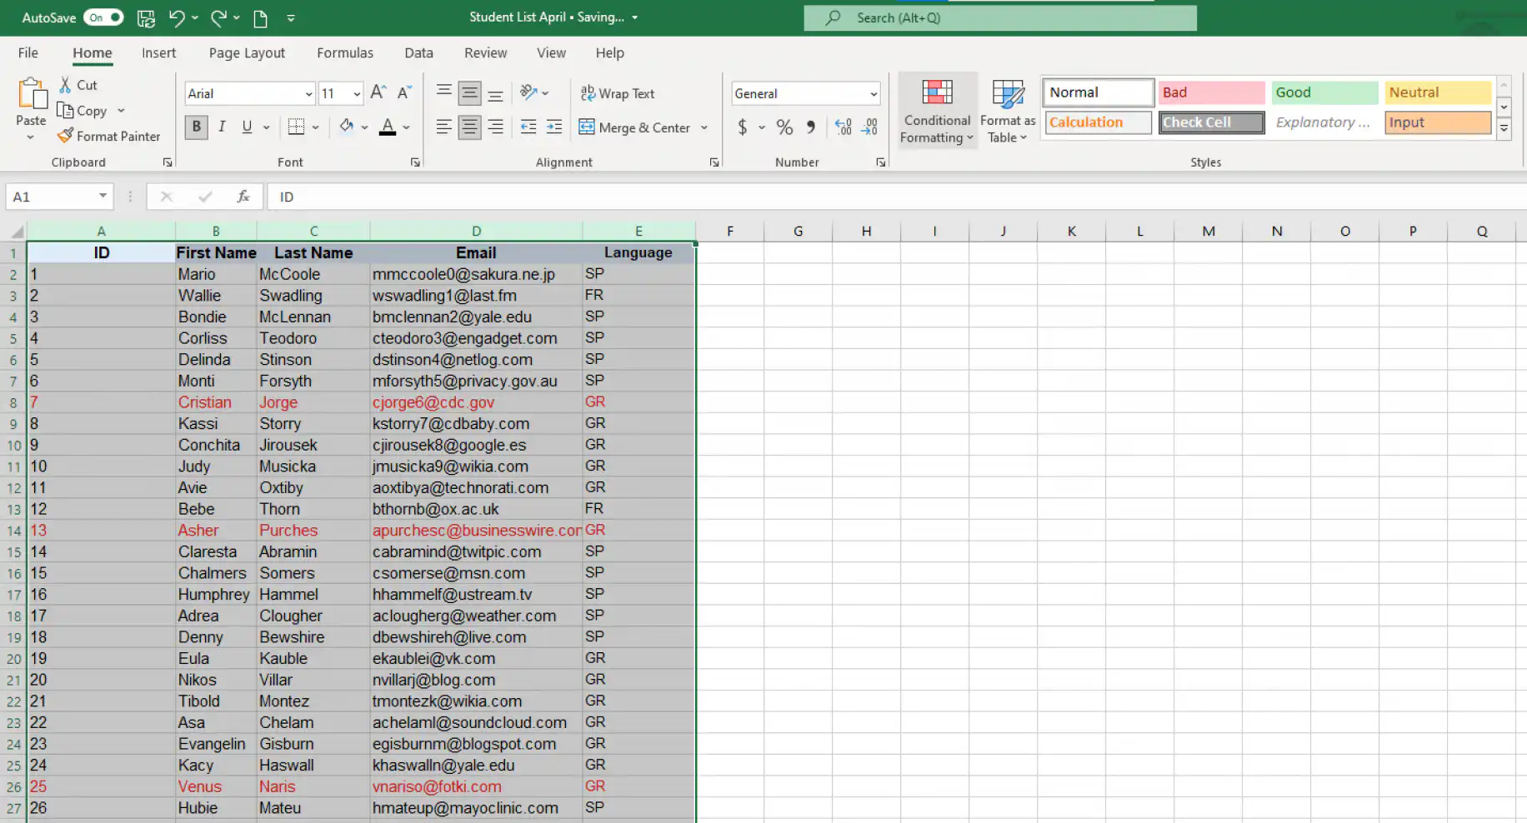Toggle the Bold button

click(x=197, y=127)
